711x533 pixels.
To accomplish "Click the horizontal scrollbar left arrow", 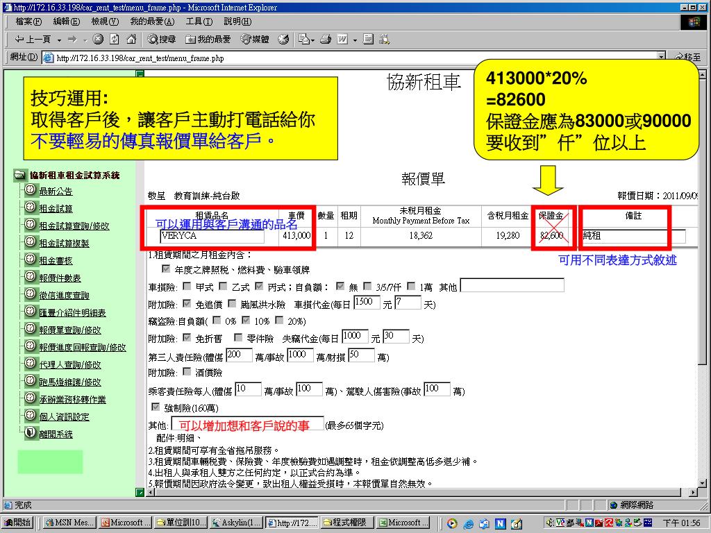I will point(151,492).
